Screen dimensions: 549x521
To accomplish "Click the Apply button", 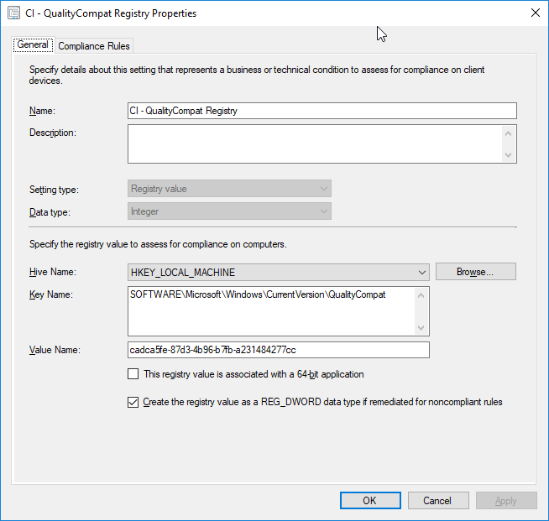I will pos(506,500).
